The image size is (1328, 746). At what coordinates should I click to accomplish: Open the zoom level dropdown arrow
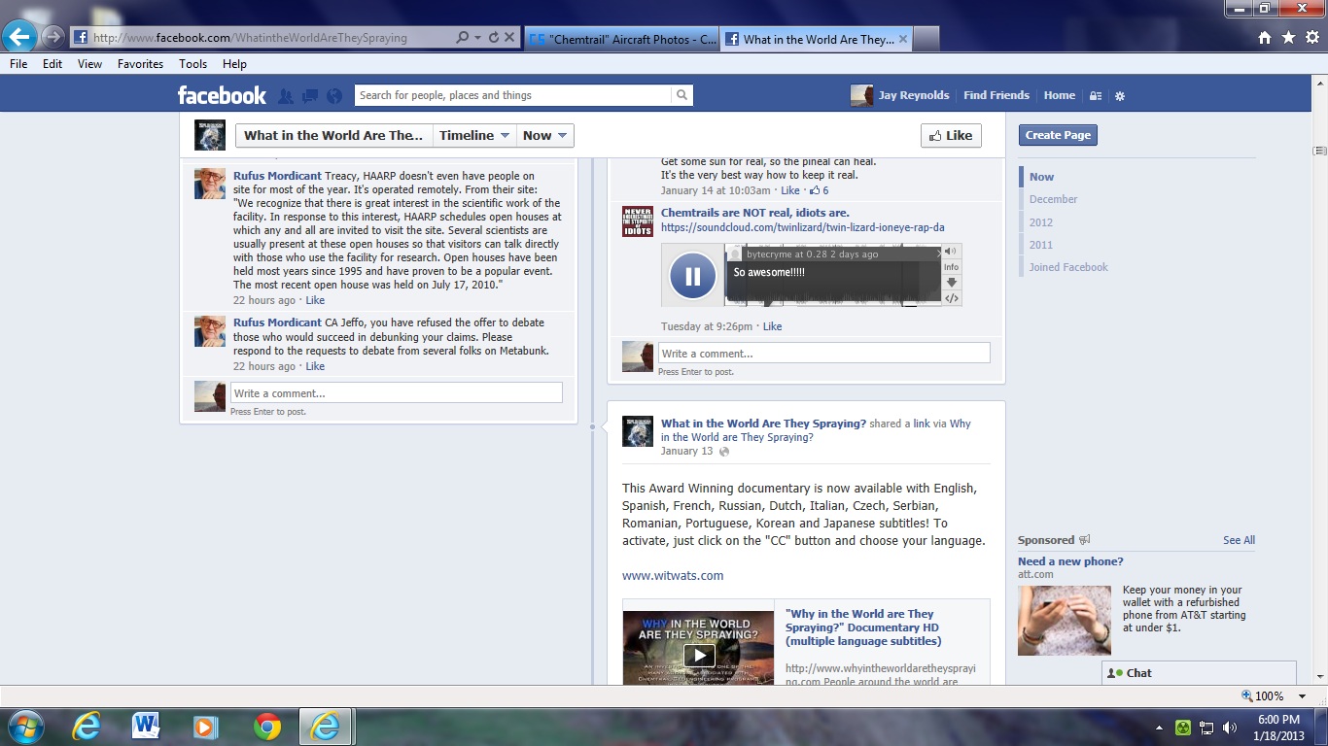click(x=1304, y=696)
